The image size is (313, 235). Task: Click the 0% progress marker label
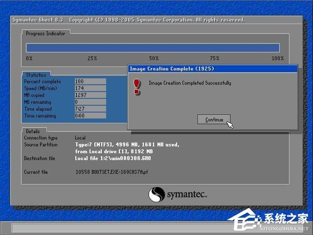click(29, 58)
